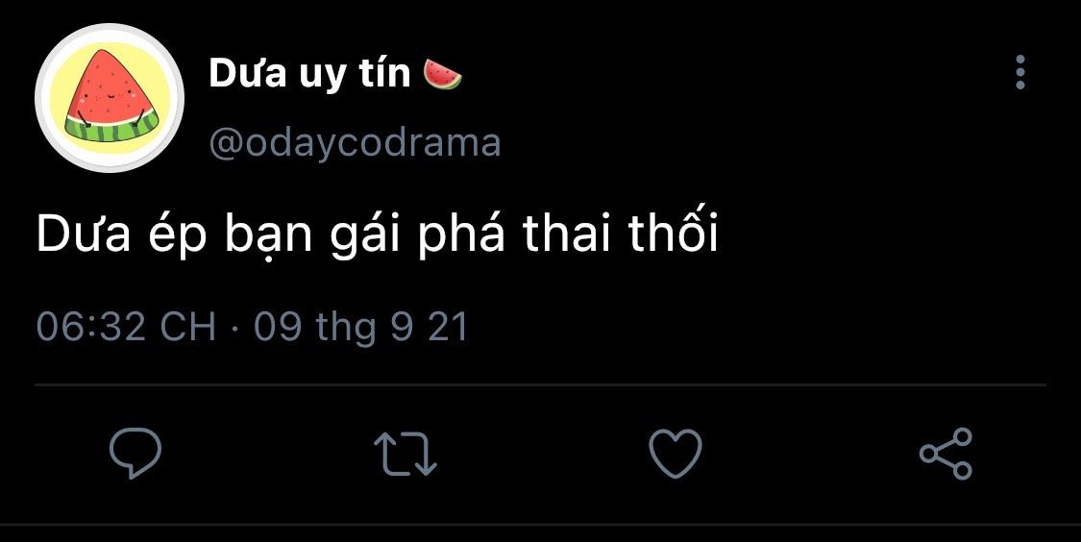Open the "Dưa uy tín" profile name

click(x=309, y=74)
